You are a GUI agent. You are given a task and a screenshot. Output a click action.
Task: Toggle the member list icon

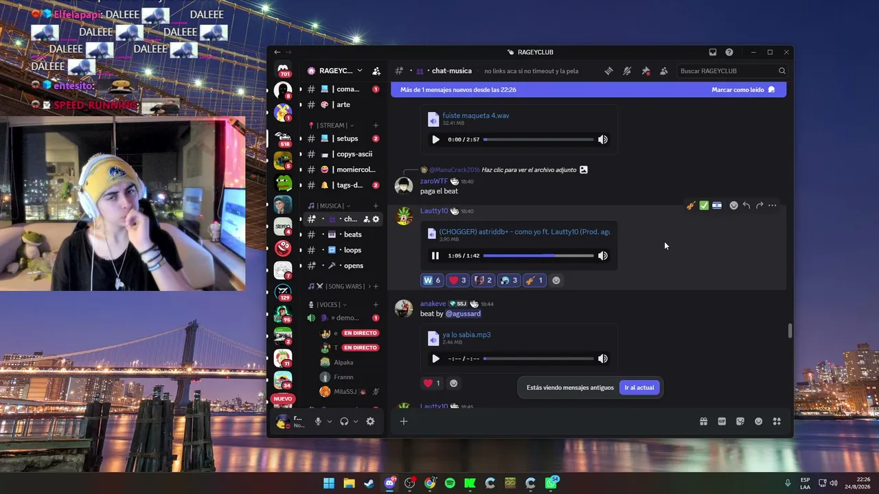tap(663, 71)
